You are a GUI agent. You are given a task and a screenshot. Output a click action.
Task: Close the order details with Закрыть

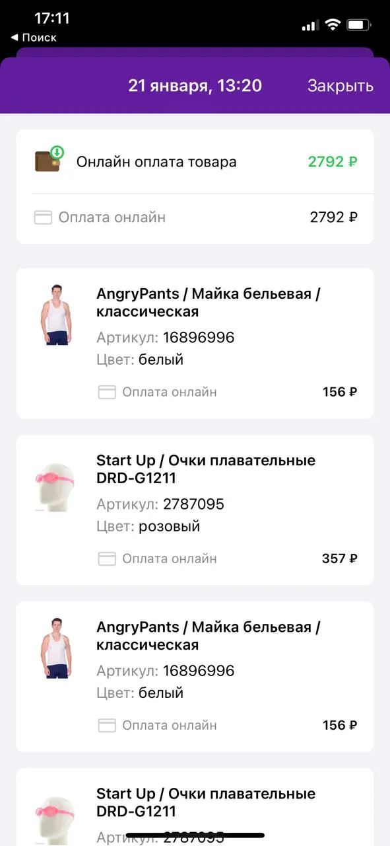pos(341,86)
